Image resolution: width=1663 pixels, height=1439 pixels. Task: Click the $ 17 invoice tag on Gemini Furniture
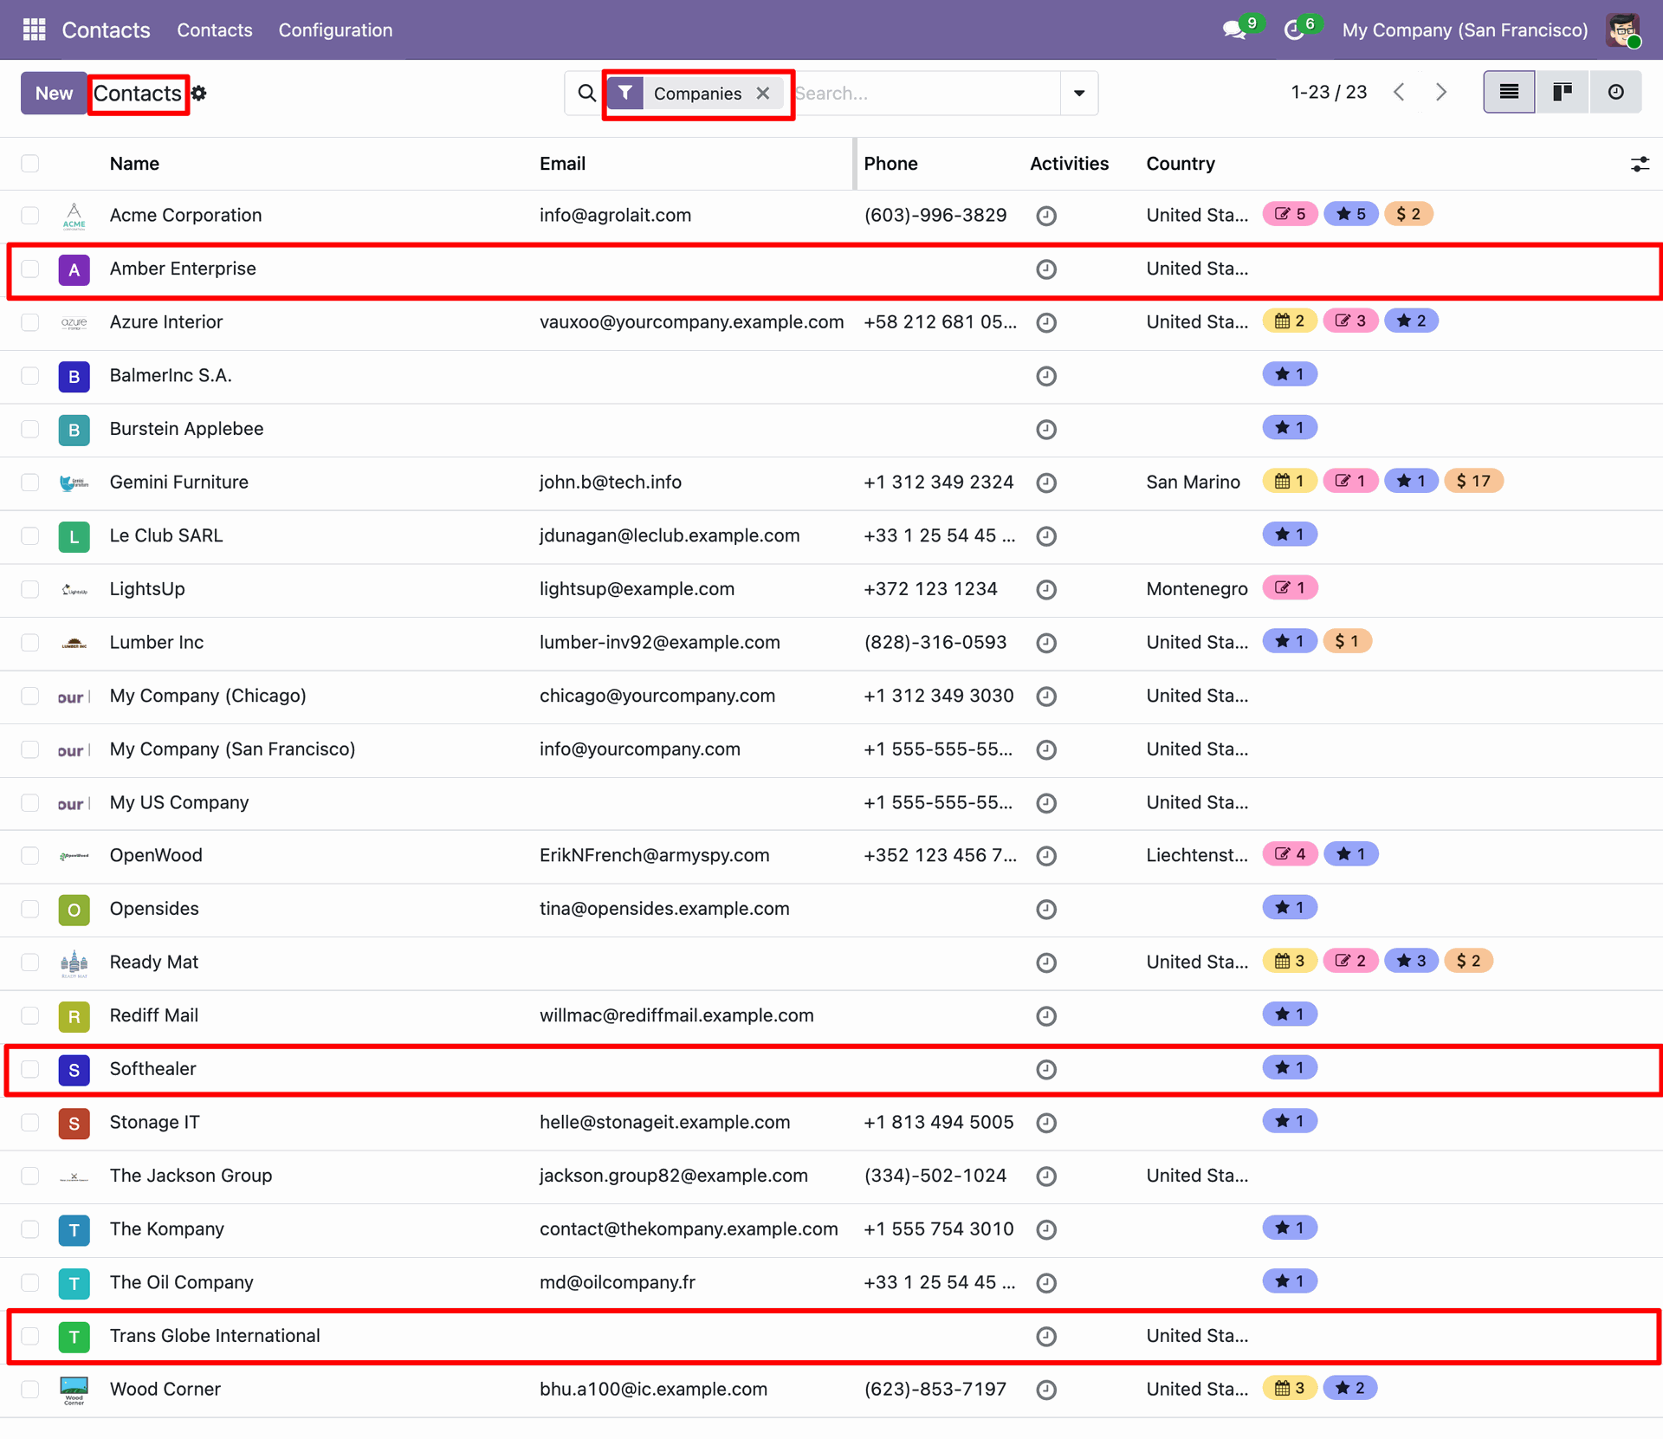(1473, 481)
